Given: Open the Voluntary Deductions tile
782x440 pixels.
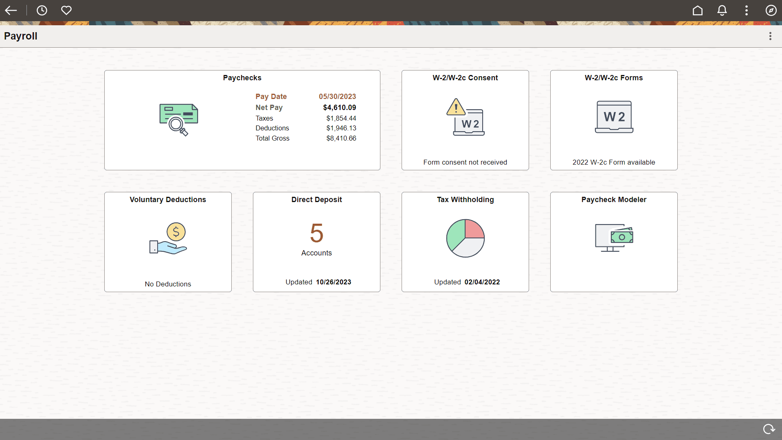Looking at the screenshot, I should [167, 242].
